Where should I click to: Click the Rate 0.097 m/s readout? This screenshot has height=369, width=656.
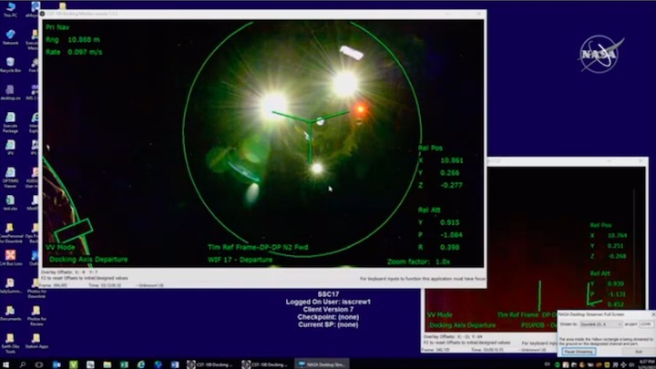click(x=74, y=52)
